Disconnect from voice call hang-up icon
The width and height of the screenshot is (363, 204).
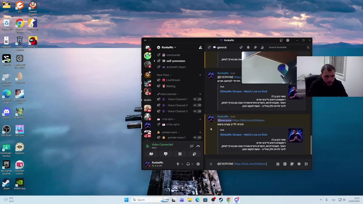pos(198,146)
